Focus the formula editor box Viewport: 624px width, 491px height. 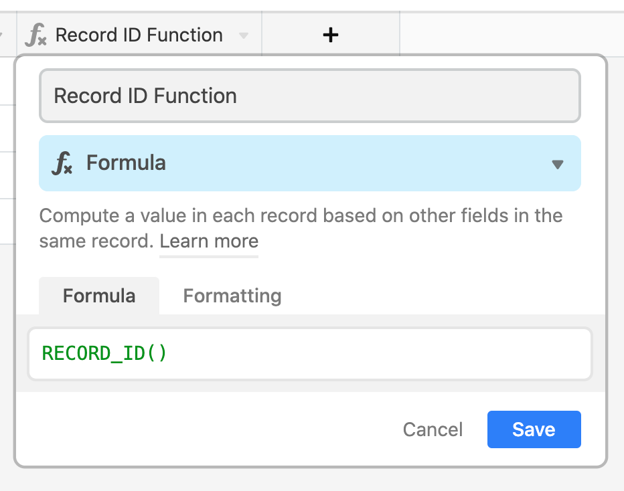pyautogui.click(x=310, y=354)
